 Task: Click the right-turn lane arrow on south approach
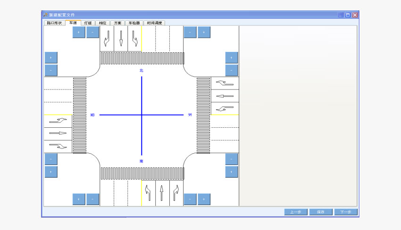point(176,193)
